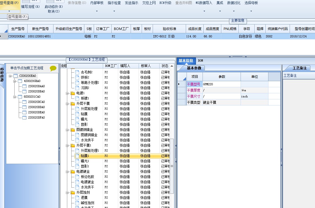Click the document icon of 沉铜2

(x=77, y=88)
